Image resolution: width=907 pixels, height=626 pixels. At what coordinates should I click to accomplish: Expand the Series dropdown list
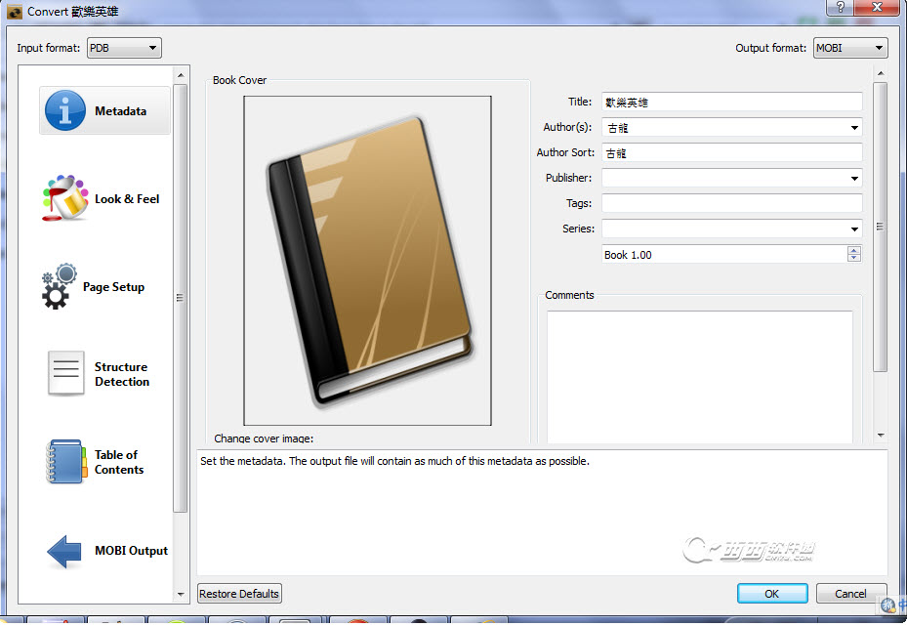(854, 229)
